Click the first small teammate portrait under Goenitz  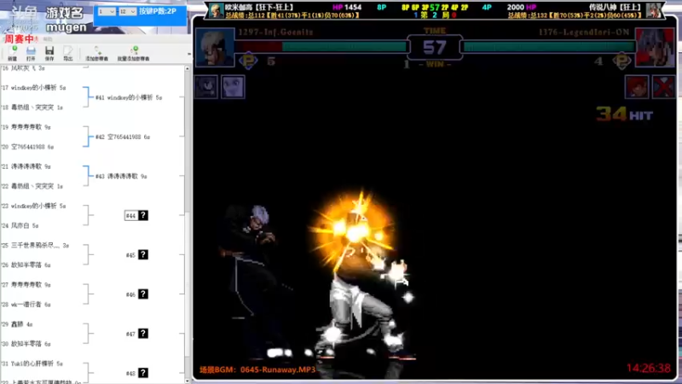click(206, 87)
